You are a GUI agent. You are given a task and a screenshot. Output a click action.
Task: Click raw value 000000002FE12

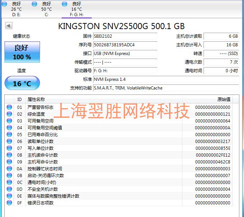click(x=213, y=155)
